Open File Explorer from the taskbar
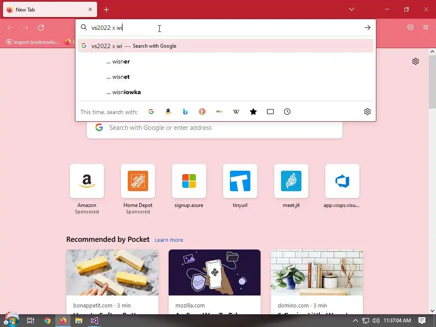 coord(79,321)
